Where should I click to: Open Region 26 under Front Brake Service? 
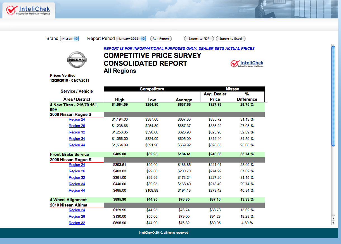77,171
